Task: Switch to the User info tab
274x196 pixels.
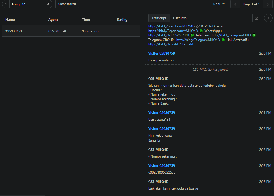Action: [x=180, y=18]
